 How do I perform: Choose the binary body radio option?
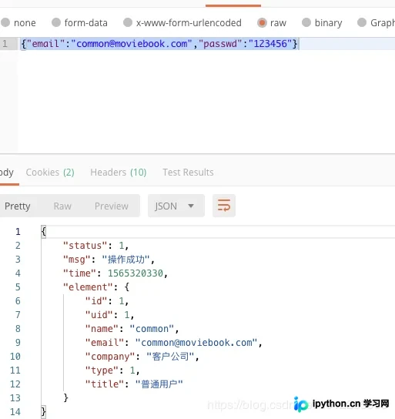306,22
